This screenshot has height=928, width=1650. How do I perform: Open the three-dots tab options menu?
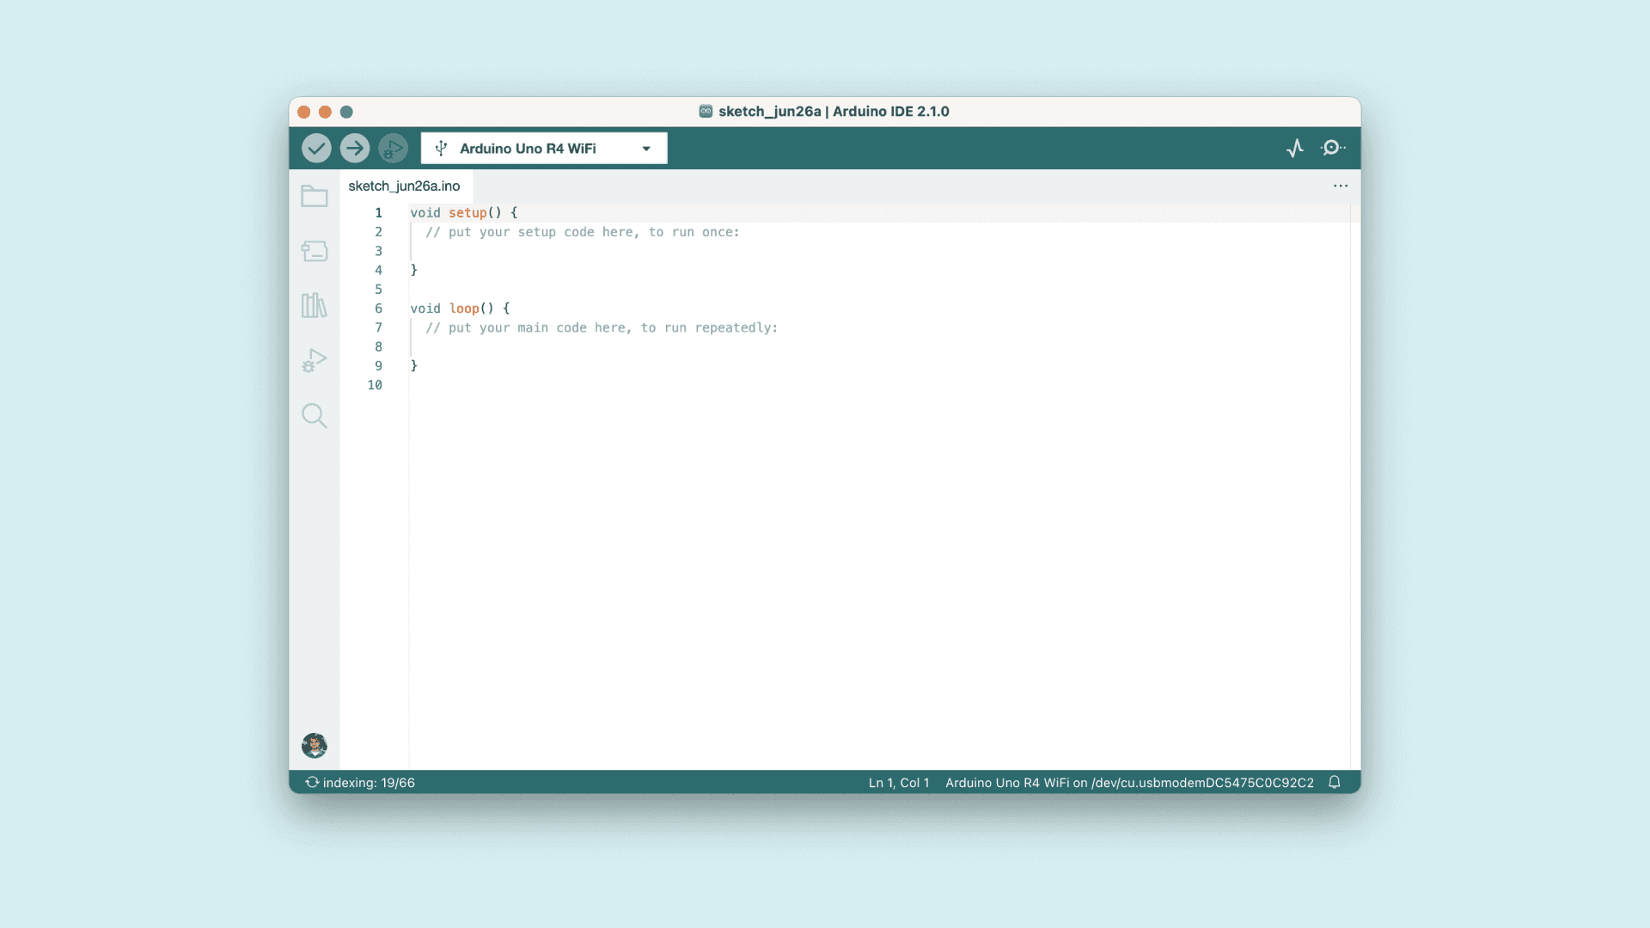(1340, 186)
